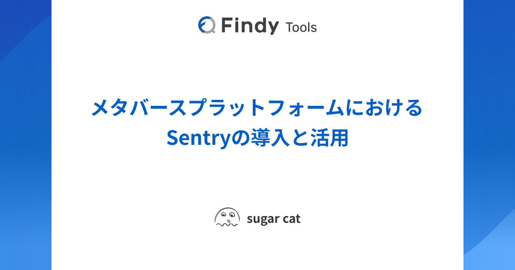Click における at the headline's end
Image resolution: width=515 pixels, height=270 pixels.
(x=383, y=108)
